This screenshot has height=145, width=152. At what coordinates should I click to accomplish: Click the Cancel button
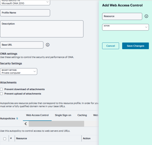(x=111, y=46)
